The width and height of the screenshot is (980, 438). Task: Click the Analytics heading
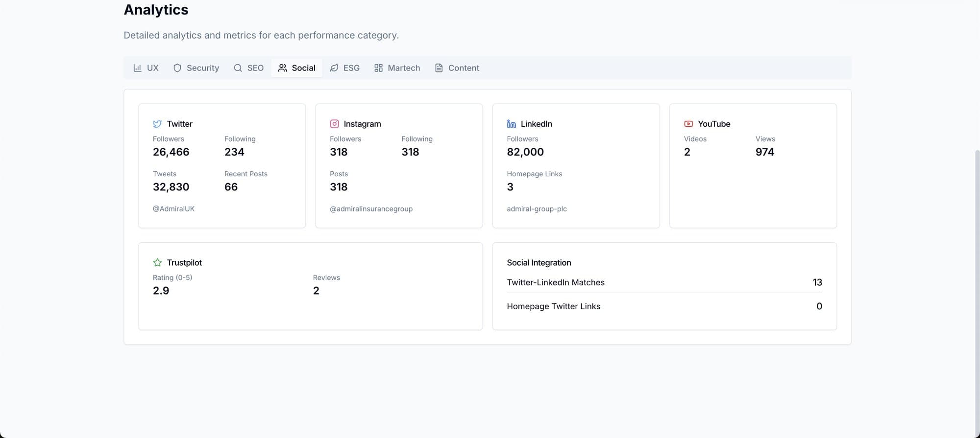tap(156, 9)
